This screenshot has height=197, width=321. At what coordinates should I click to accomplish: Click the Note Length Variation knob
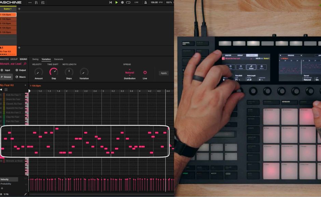pos(84,72)
